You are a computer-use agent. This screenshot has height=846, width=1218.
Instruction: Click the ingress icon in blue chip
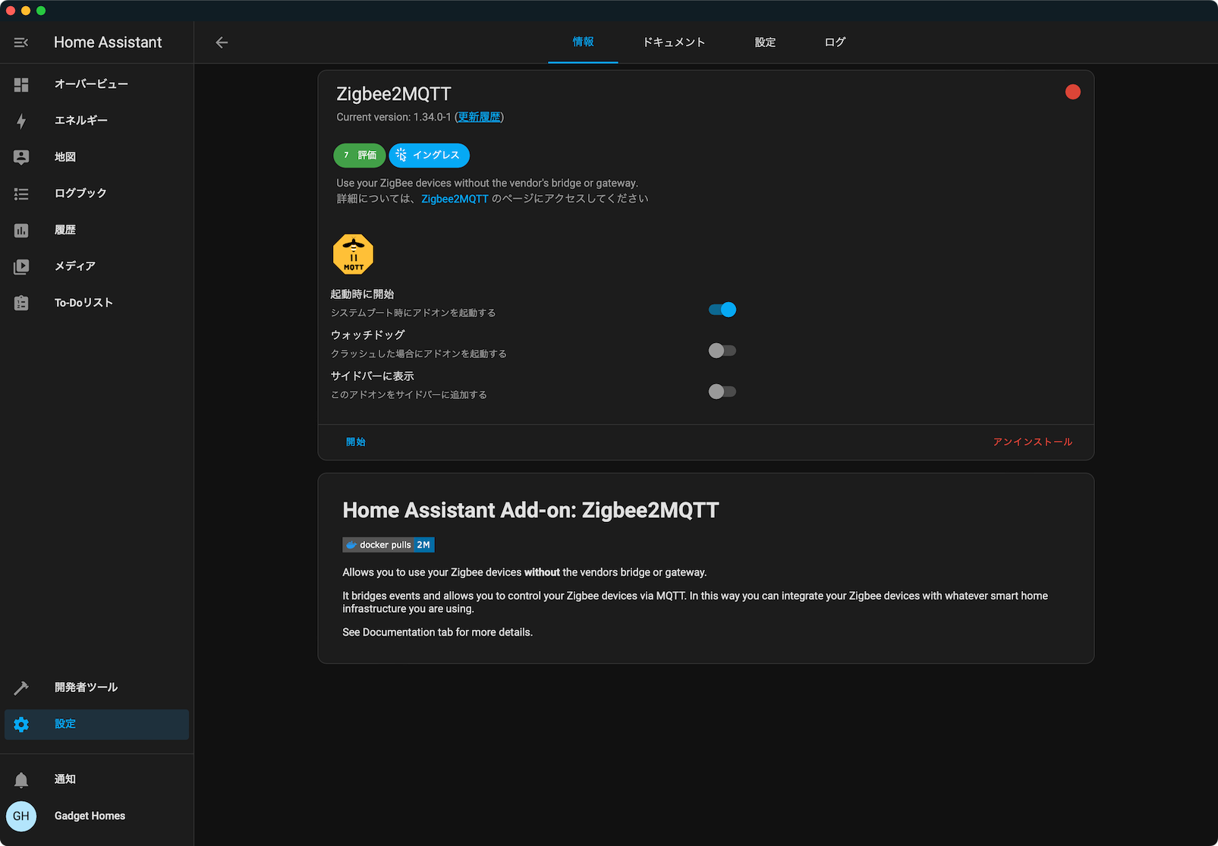click(x=401, y=155)
